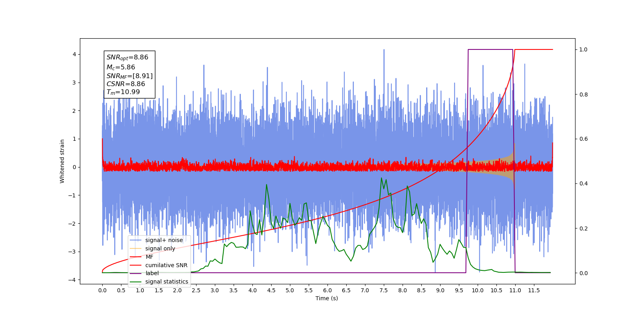This screenshot has height=319, width=639.
Task: Click the green line swatch in the legend
Action: (x=136, y=282)
